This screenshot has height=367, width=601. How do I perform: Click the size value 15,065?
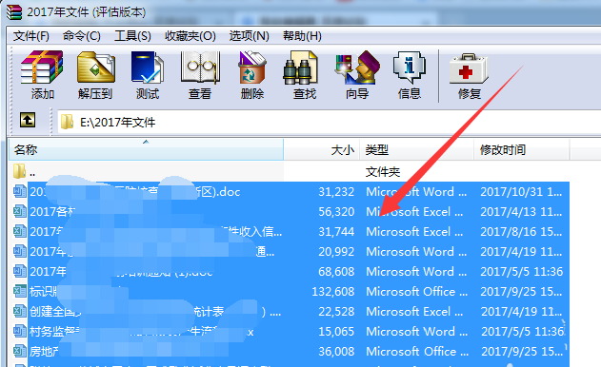click(x=336, y=331)
